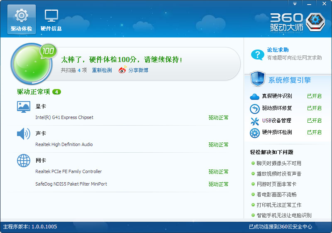Click the green score ball
The height and width of the screenshot is (233, 332).
point(32,63)
